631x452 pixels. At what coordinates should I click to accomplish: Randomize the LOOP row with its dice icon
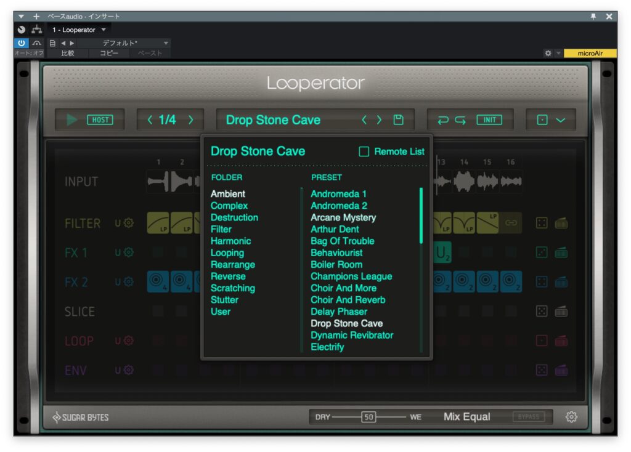[542, 341]
